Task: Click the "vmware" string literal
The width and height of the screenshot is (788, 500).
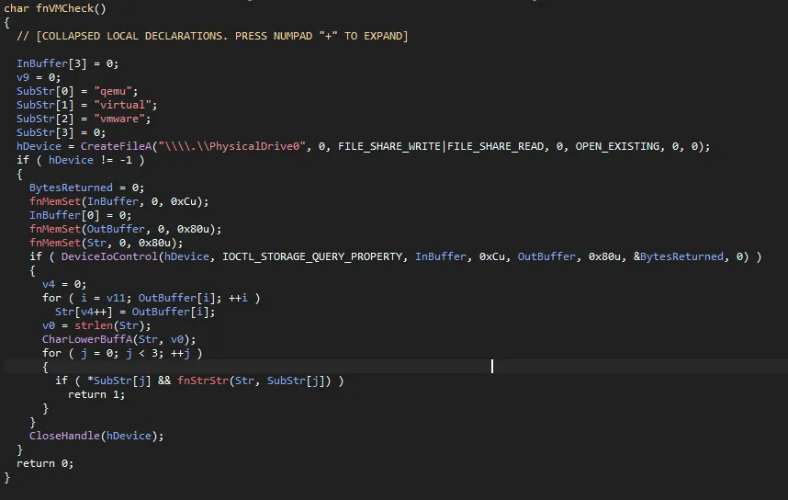Action: (x=119, y=119)
